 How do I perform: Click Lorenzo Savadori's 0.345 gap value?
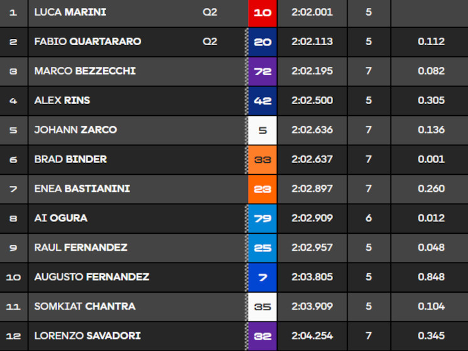coord(431,336)
